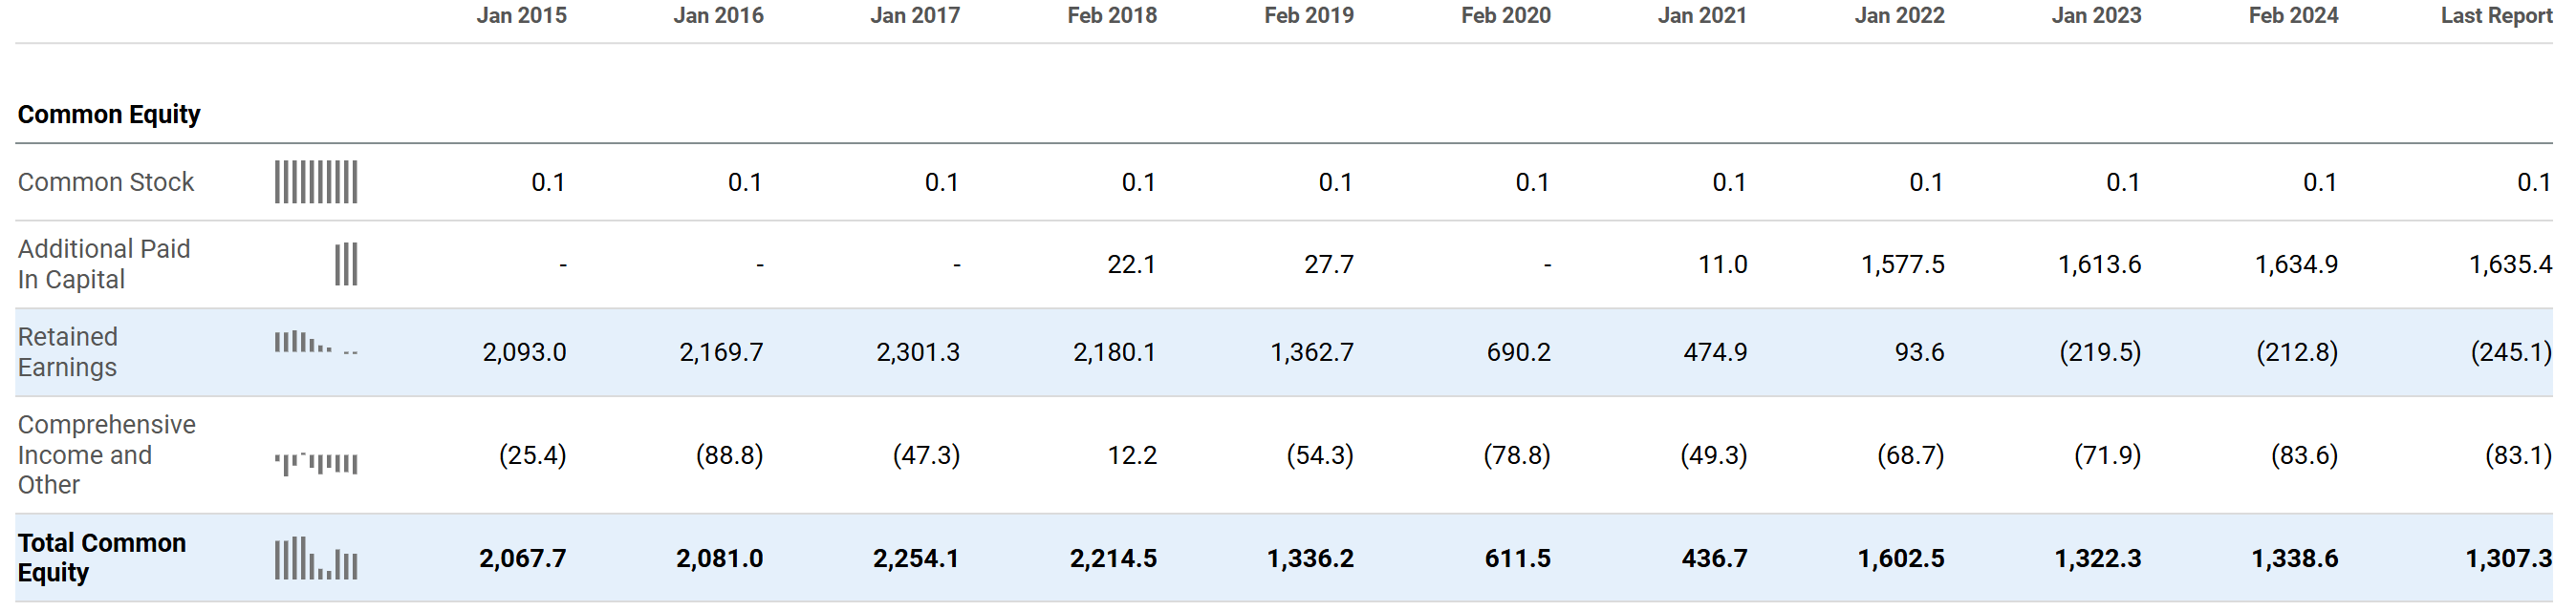Click the Feb 2024 column header
Viewport: 2576px width, 611px height.
coord(2293,16)
